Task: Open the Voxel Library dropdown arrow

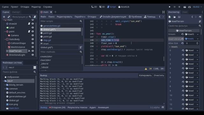Action: point(198,39)
